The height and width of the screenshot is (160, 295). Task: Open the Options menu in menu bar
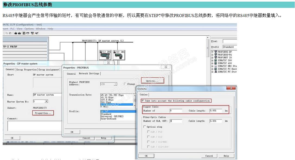tap(29, 29)
